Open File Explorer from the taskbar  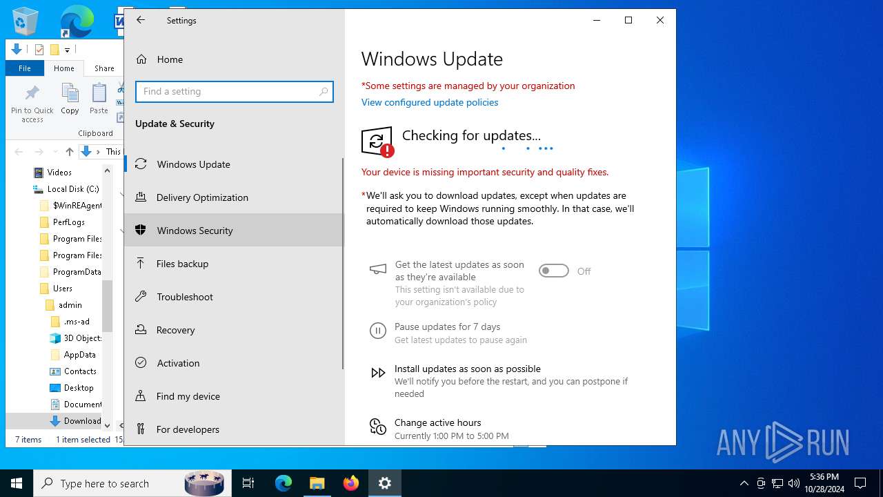click(317, 483)
